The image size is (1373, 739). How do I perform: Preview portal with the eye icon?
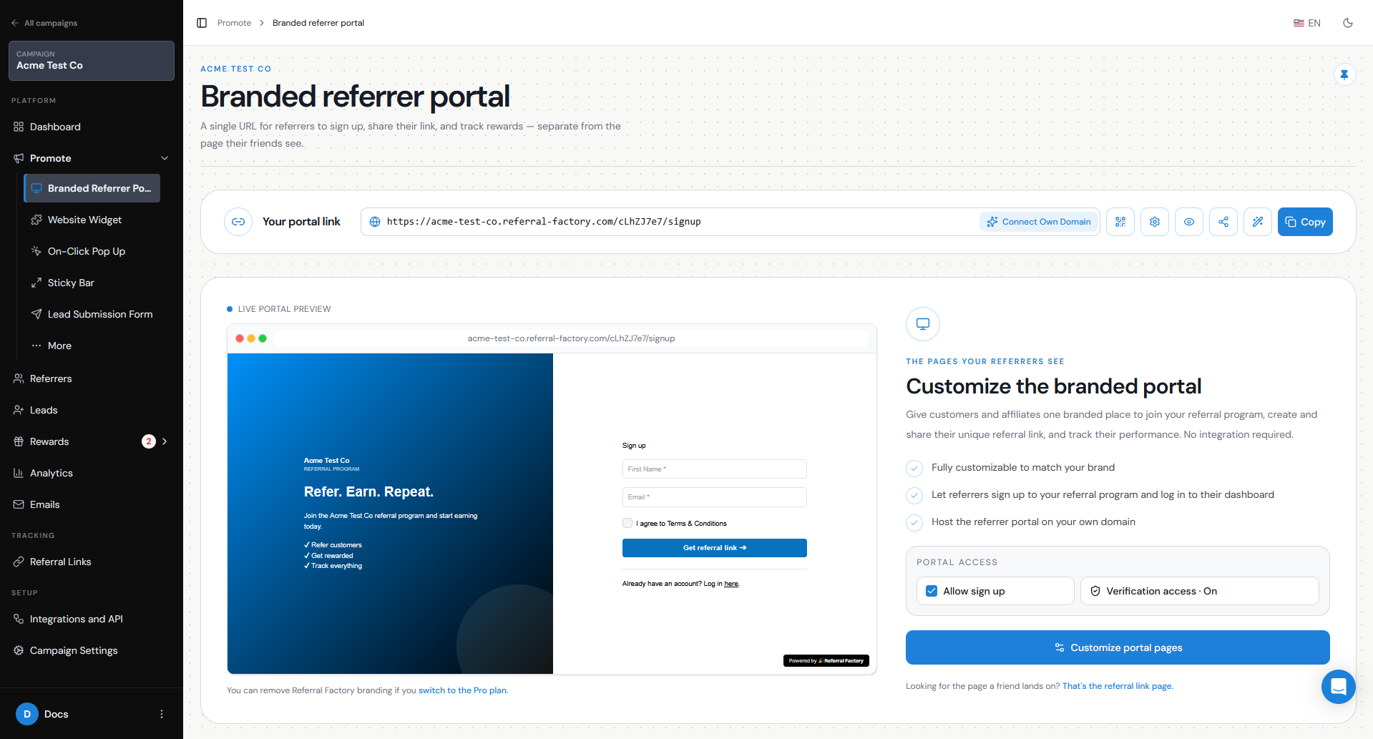1189,222
